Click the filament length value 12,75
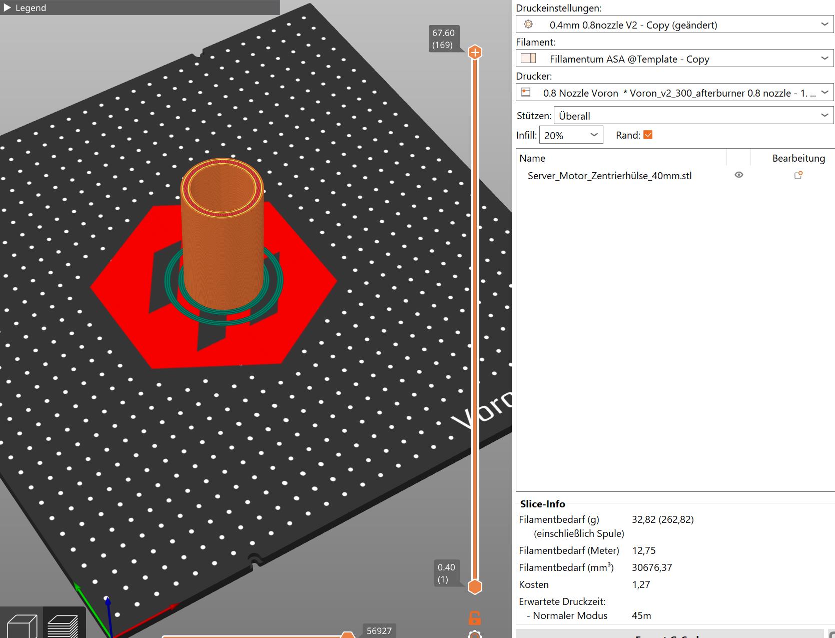 644,550
